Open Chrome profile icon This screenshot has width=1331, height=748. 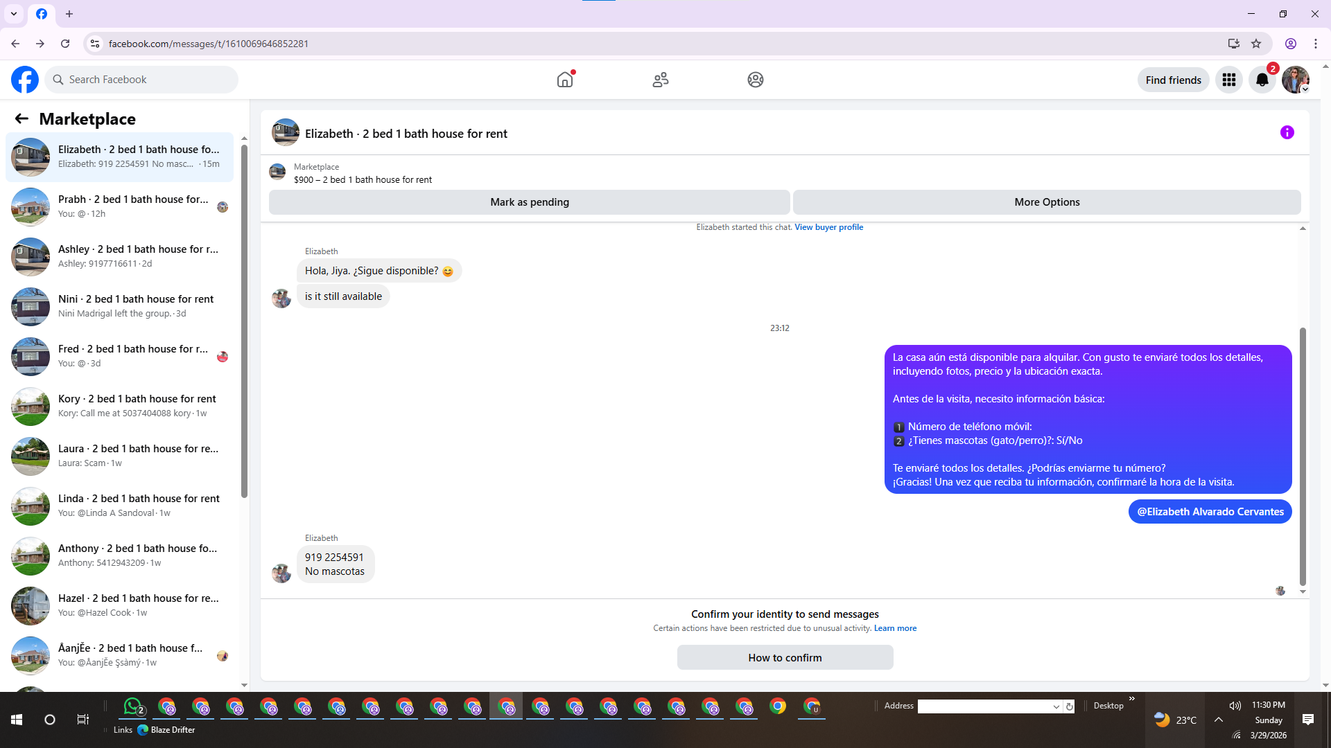[x=1291, y=44]
